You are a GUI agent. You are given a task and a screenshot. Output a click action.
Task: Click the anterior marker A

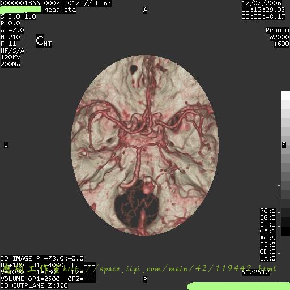[145, 10]
